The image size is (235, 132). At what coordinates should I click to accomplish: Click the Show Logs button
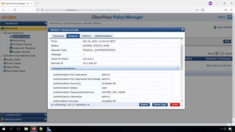[160, 104]
